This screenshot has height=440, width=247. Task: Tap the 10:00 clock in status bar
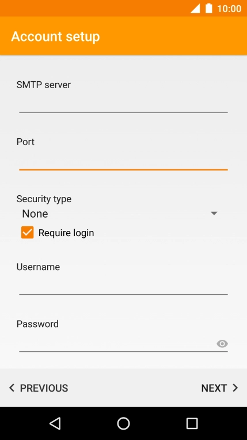[229, 9]
